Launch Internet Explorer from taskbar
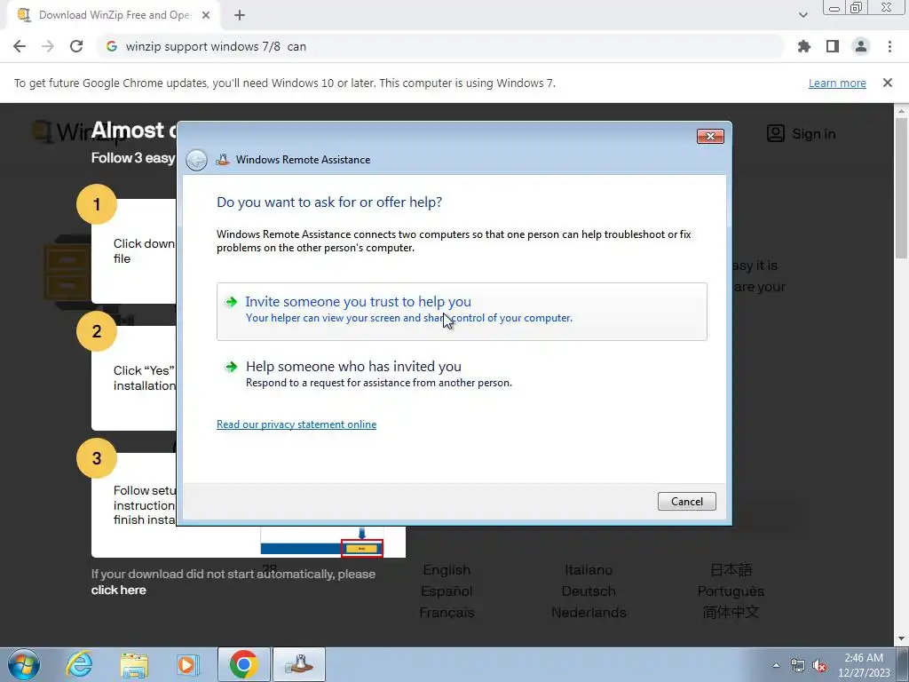The height and width of the screenshot is (682, 909). [79, 664]
